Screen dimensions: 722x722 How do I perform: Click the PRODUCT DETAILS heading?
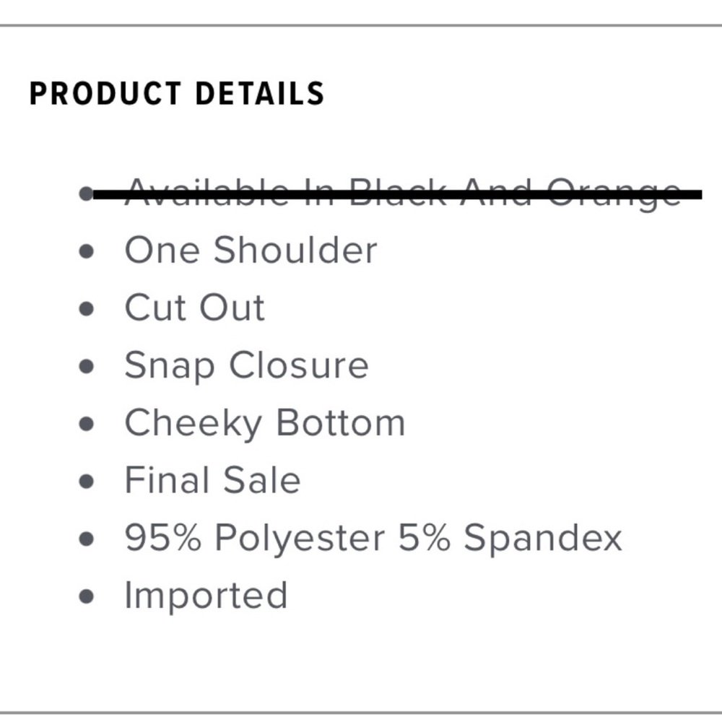pyautogui.click(x=177, y=93)
